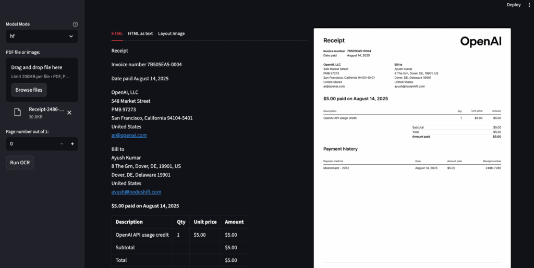Click the Model Mode help icon
The image size is (534, 268).
pos(75,25)
